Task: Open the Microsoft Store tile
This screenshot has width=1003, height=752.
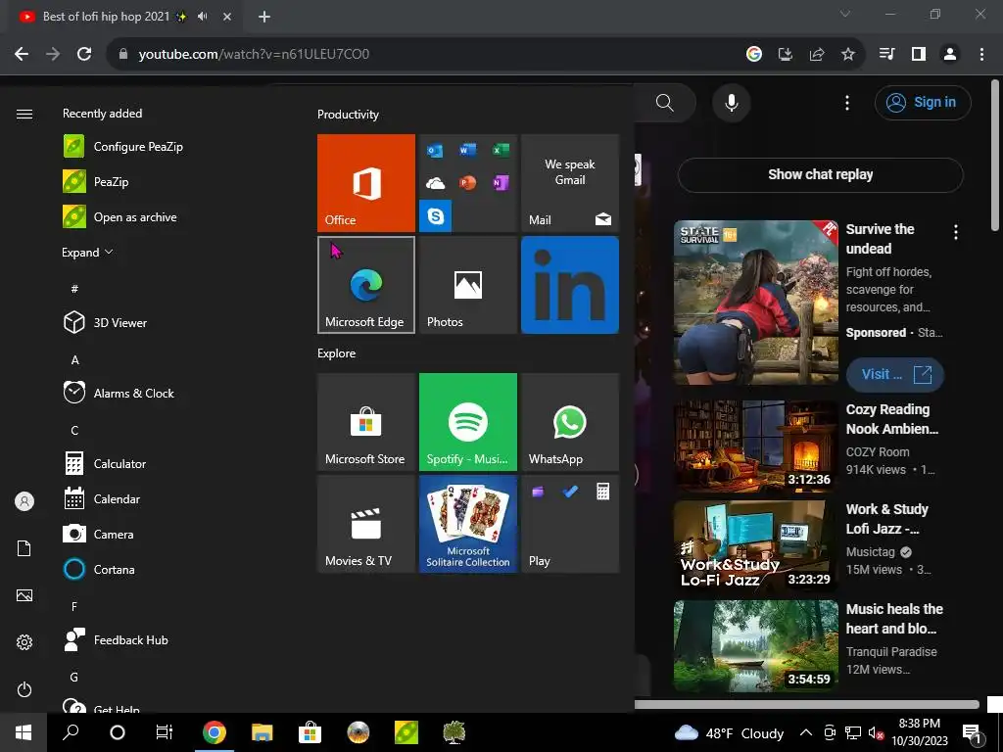Action: (x=366, y=422)
